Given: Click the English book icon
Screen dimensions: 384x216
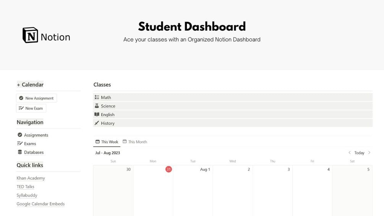Looking at the screenshot, I should 97,115.
